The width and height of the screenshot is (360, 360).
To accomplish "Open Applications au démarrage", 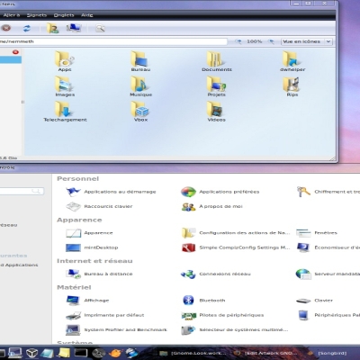I will click(x=111, y=192).
